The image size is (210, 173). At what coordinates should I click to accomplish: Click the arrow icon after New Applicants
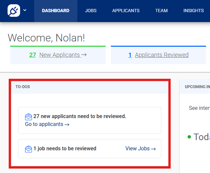click(x=84, y=55)
